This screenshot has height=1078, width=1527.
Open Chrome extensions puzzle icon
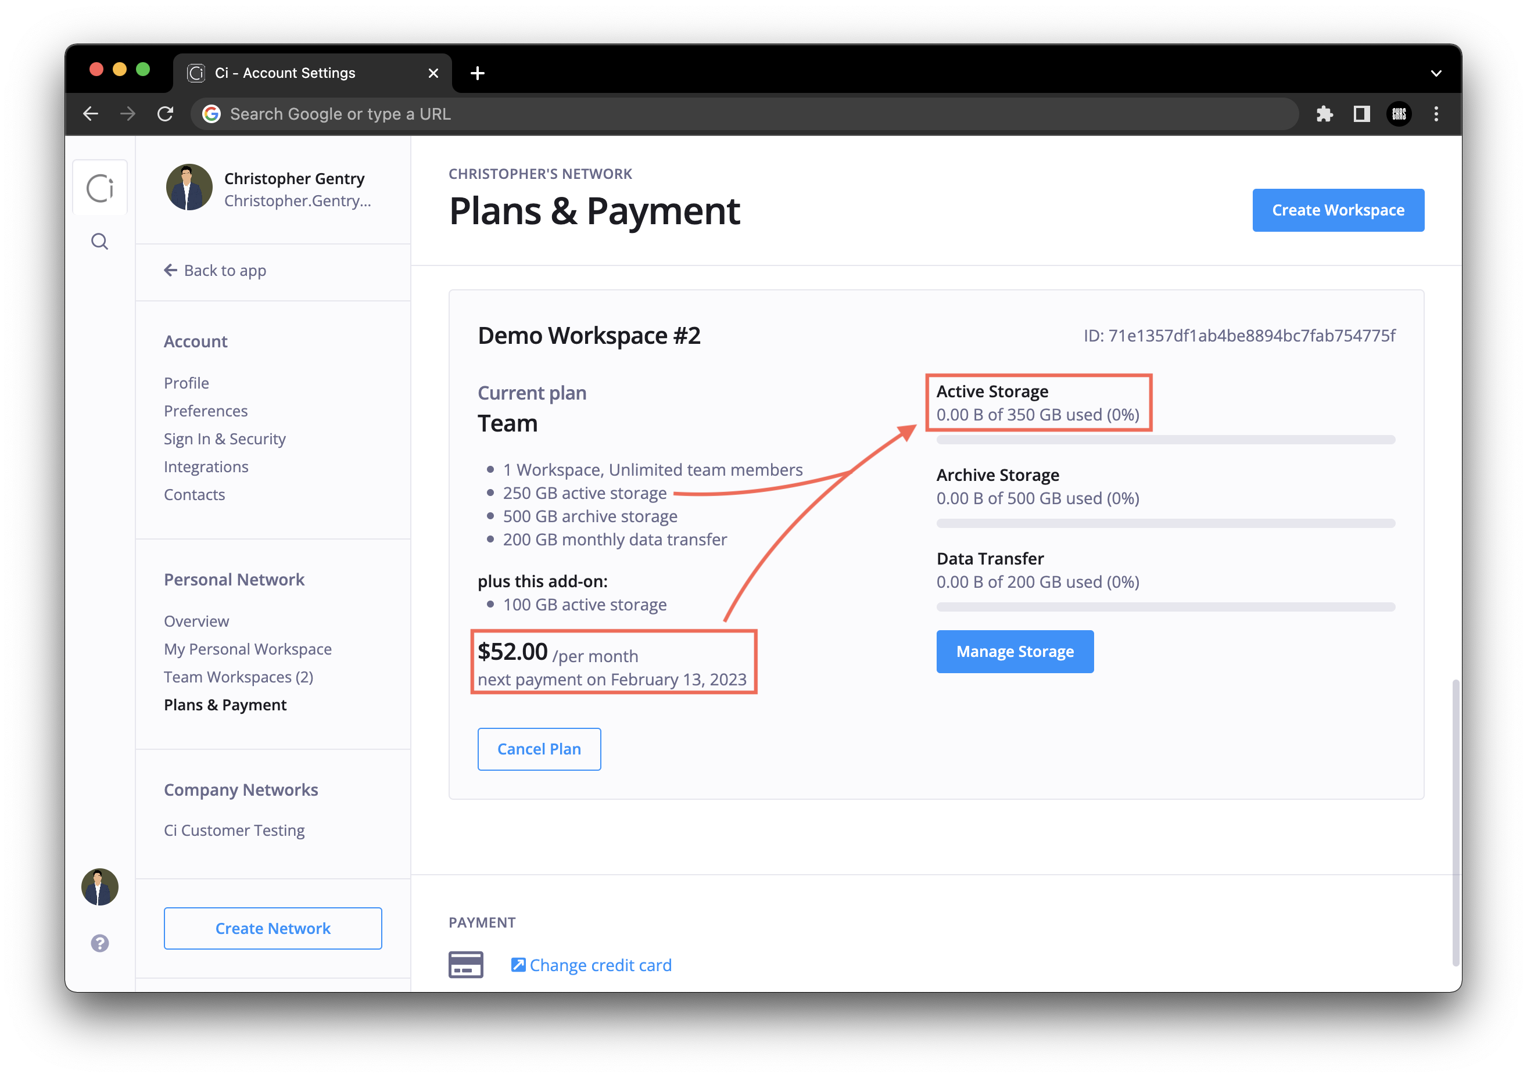[1325, 114]
